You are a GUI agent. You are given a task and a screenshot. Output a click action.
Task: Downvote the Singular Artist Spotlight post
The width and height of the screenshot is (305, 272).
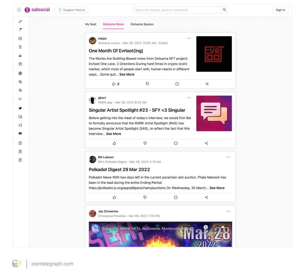coord(145,143)
